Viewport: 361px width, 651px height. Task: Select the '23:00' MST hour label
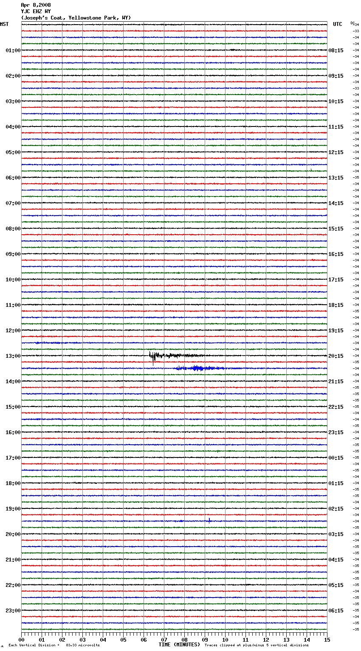pos(13,611)
